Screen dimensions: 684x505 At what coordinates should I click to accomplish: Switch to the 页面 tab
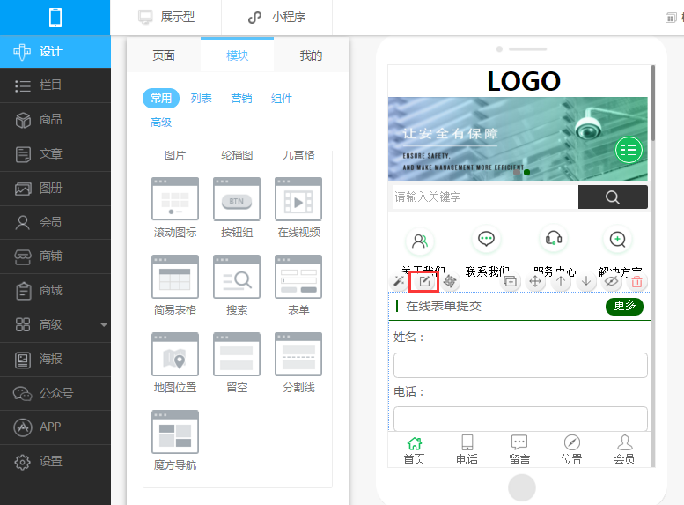(x=164, y=56)
